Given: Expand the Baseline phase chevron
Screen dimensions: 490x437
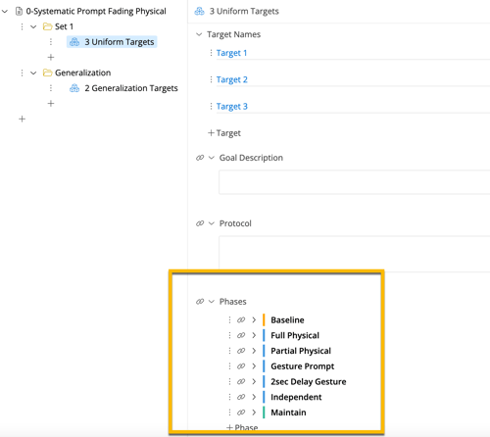Looking at the screenshot, I should point(254,319).
